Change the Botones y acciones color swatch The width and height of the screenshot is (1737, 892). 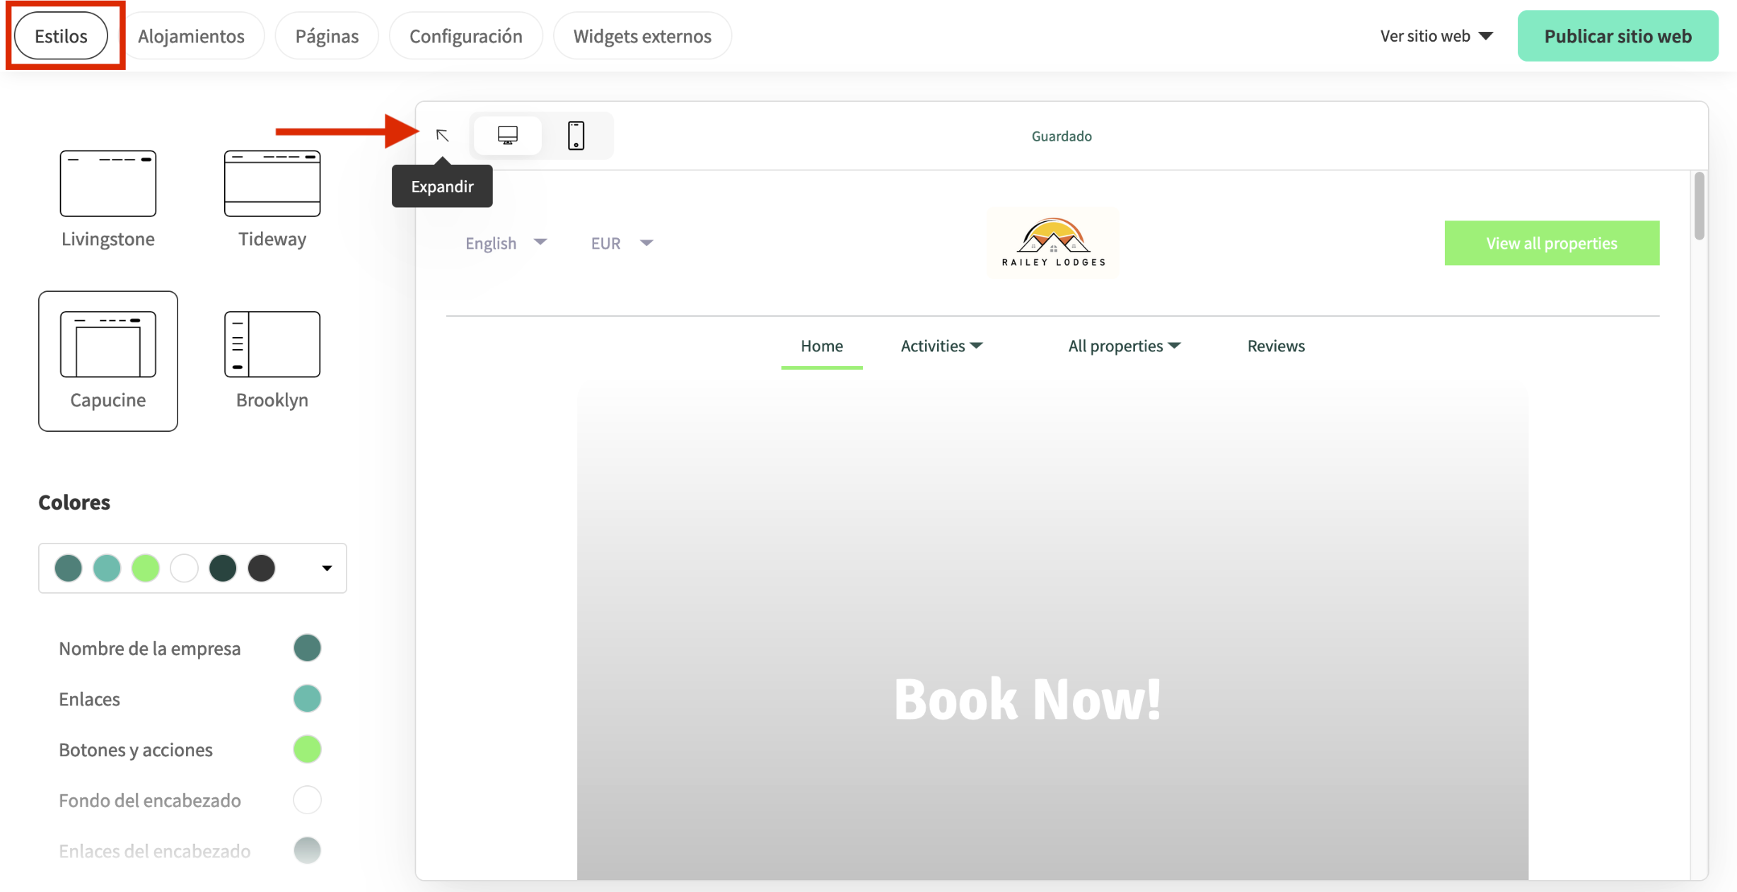click(x=307, y=749)
